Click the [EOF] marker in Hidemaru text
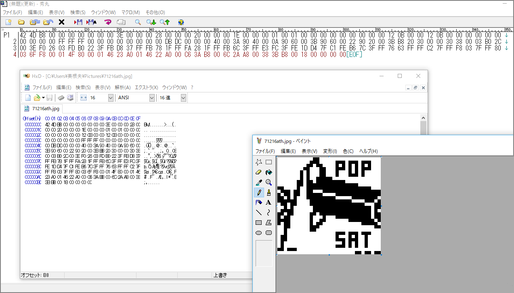The image size is (514, 293). (x=354, y=54)
